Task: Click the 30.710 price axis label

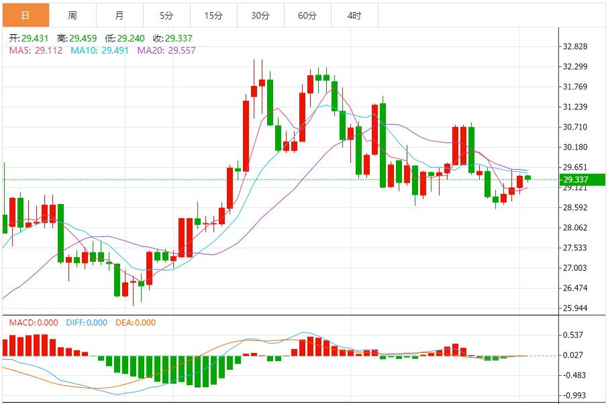Action: tap(575, 128)
